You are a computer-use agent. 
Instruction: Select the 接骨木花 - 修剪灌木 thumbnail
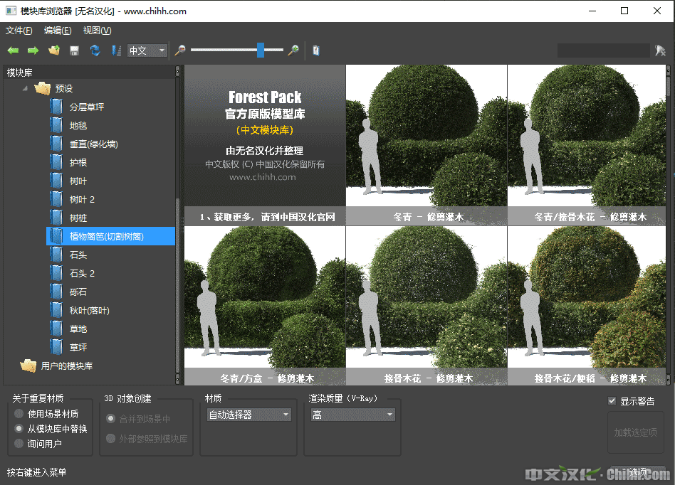[x=427, y=306]
